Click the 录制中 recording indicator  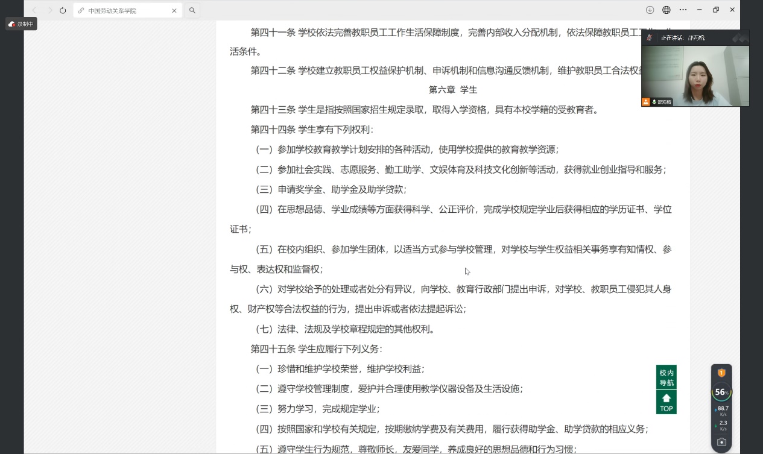coord(21,24)
